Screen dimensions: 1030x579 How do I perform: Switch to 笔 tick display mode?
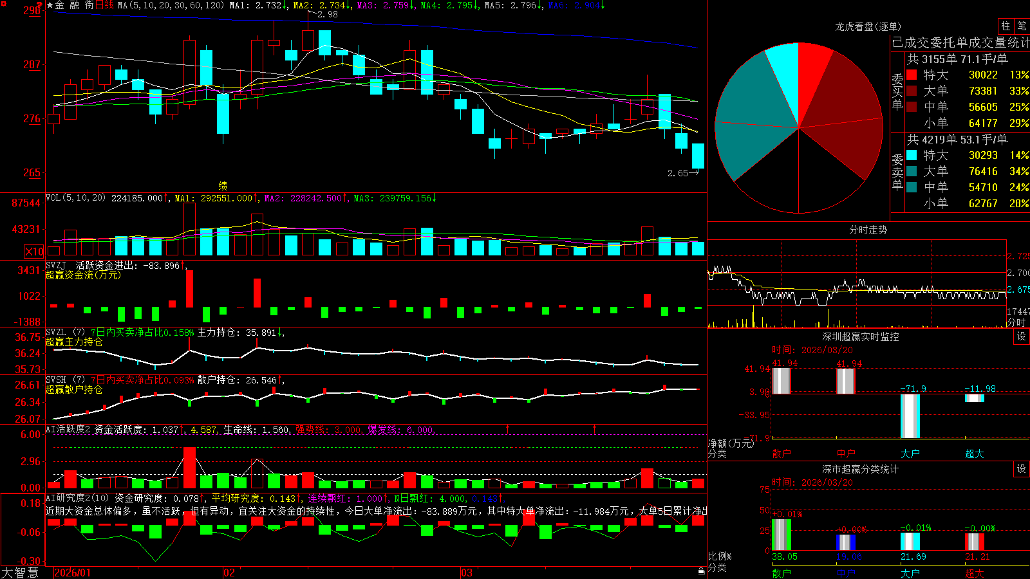(1022, 26)
